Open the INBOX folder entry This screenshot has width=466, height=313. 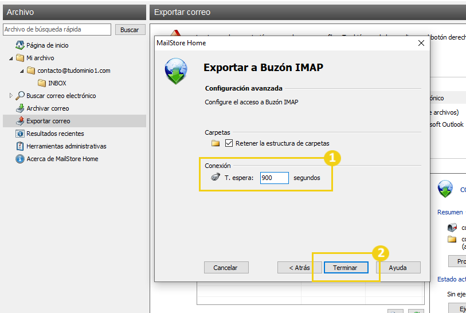click(x=57, y=83)
